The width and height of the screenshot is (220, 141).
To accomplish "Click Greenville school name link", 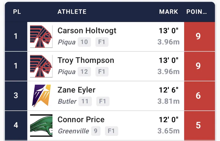I will tap(73, 131).
